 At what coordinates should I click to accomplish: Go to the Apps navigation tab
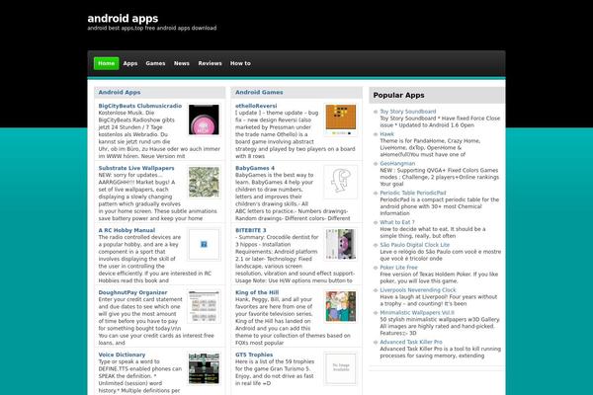[130, 63]
